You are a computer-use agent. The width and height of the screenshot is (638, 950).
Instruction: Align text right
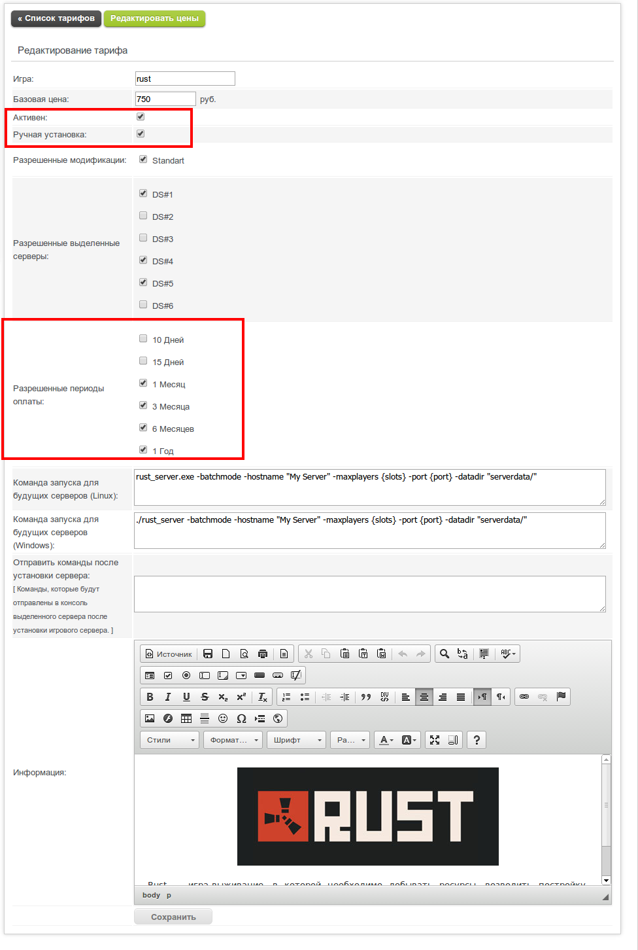point(443,697)
